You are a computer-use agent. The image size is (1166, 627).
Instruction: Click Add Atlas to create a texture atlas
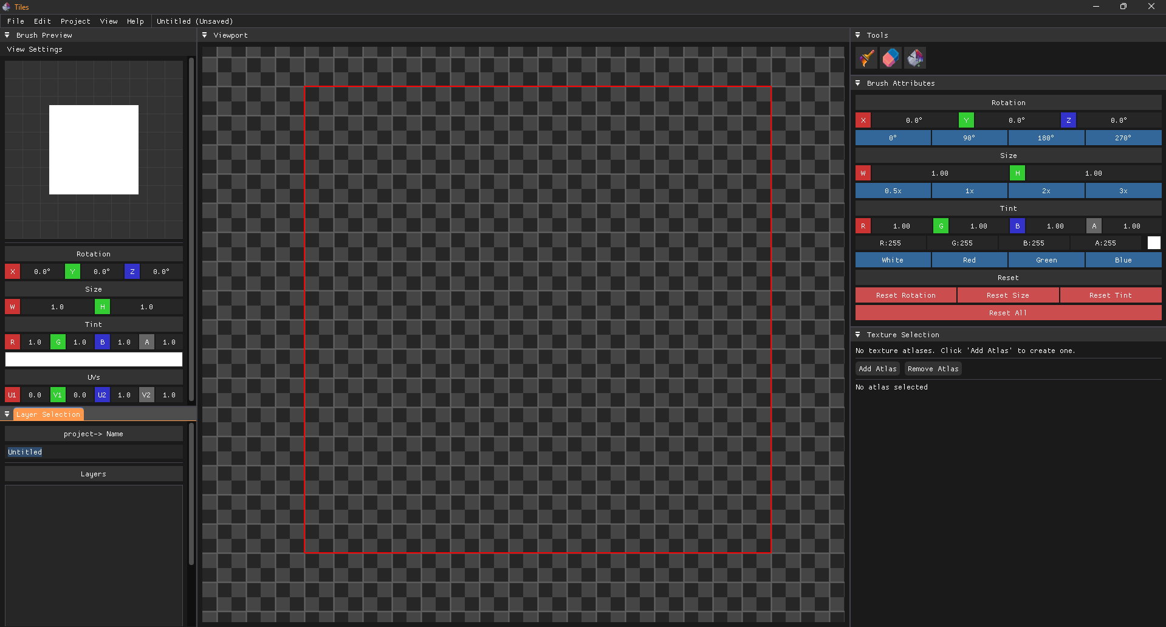point(877,368)
